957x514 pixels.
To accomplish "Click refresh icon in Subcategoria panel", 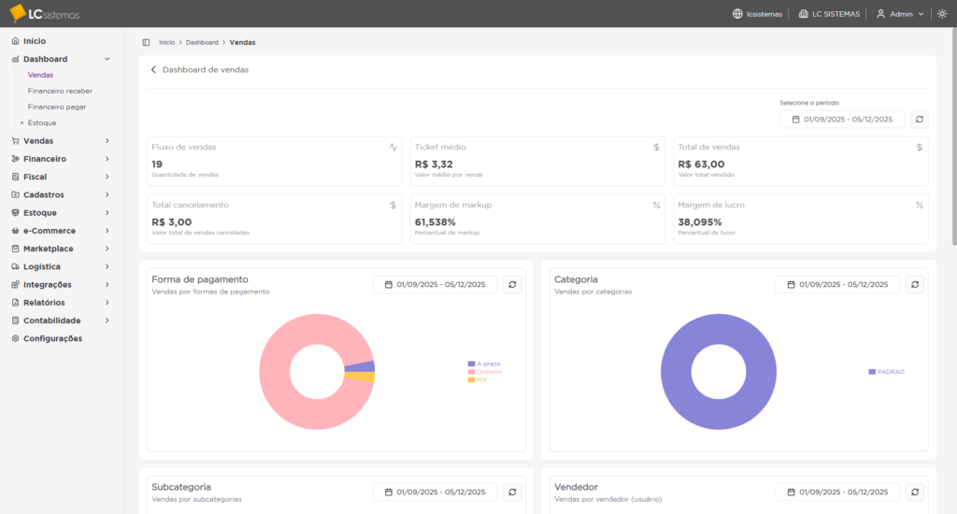I will (x=512, y=492).
